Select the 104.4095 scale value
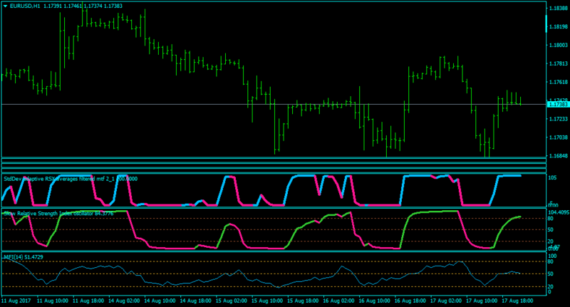 click(x=559, y=212)
